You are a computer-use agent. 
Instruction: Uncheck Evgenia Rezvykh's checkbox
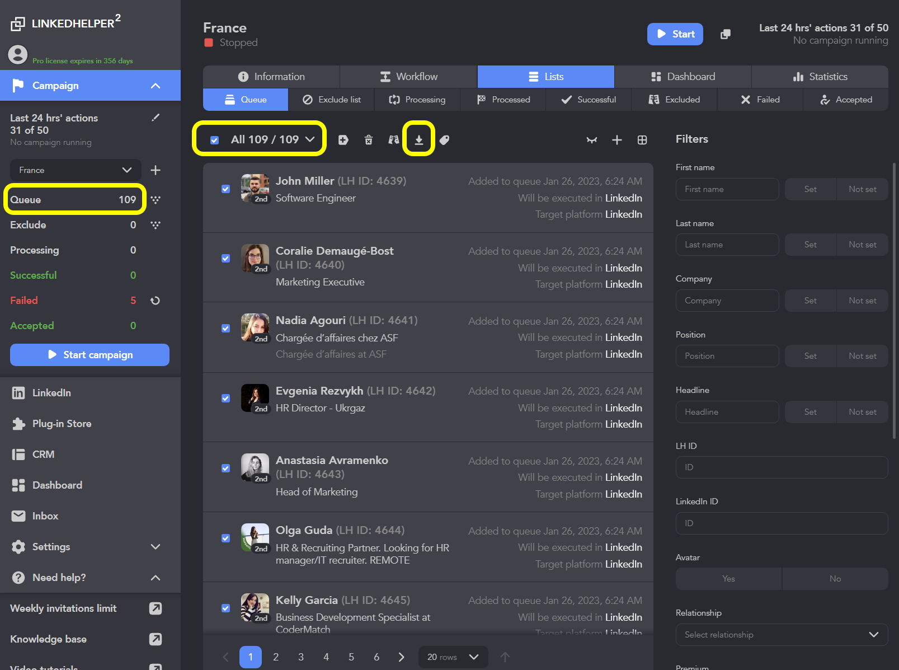(x=225, y=399)
